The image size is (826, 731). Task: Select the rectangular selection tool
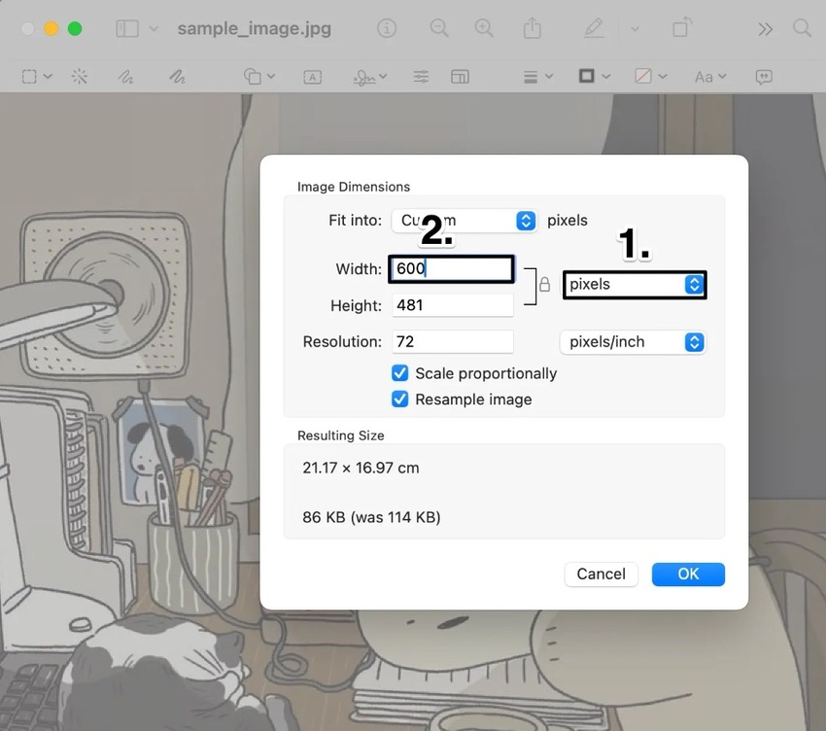[29, 77]
